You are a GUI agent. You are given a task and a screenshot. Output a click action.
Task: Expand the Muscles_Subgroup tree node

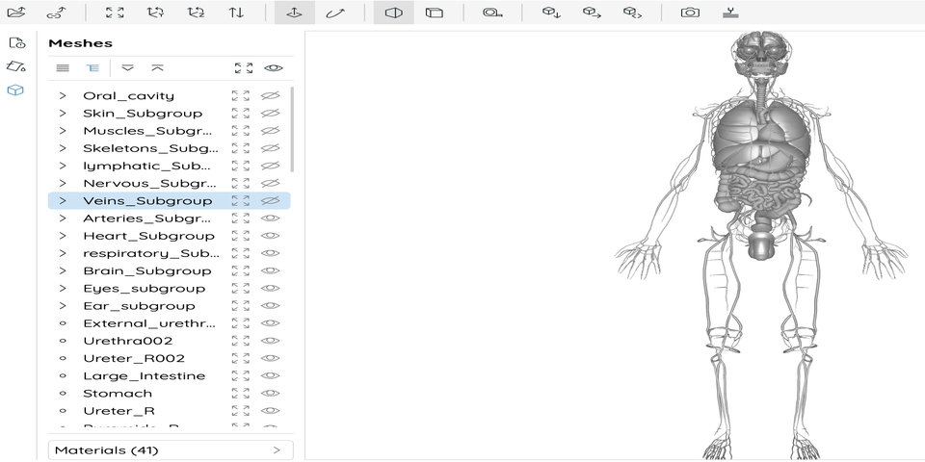click(63, 131)
